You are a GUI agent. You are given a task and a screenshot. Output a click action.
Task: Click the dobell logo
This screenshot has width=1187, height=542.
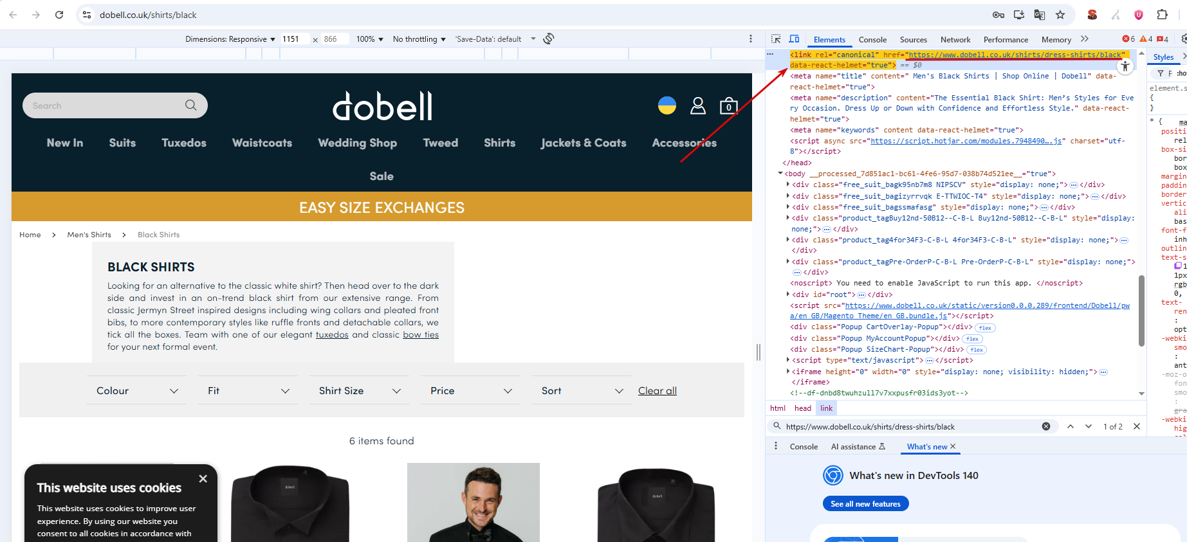click(382, 106)
